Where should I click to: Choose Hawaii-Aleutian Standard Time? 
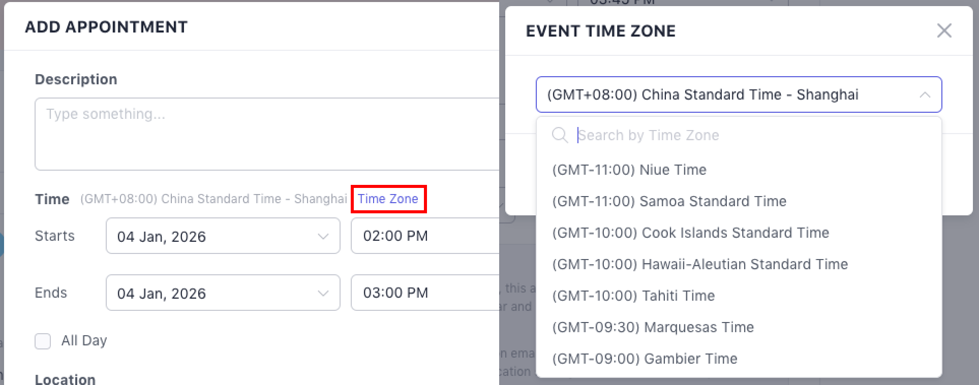pyautogui.click(x=700, y=264)
